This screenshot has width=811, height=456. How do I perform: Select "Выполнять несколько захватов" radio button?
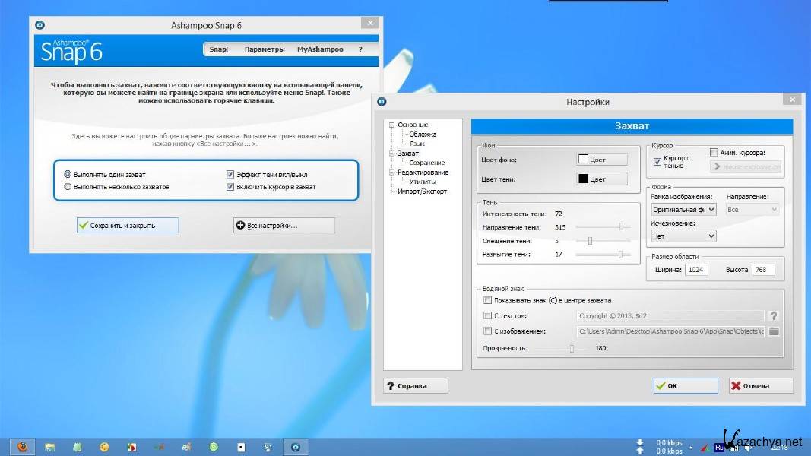(68, 186)
